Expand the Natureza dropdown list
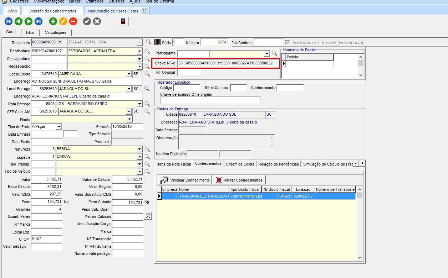Image resolution: width=448 pixels, height=278 pixels. pos(139,149)
